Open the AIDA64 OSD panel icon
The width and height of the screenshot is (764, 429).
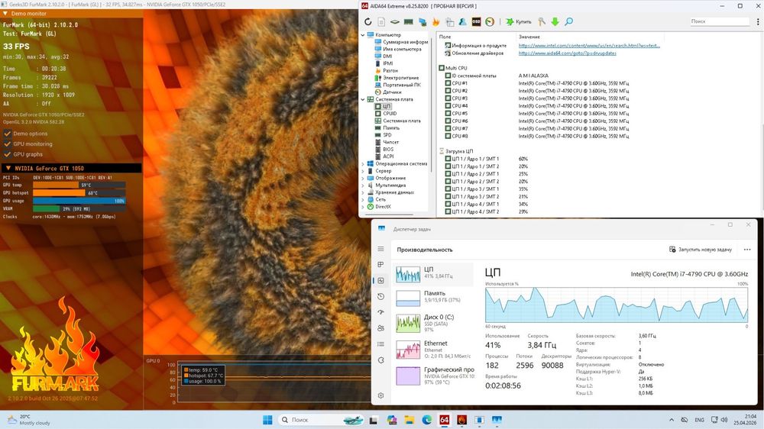[476, 21]
